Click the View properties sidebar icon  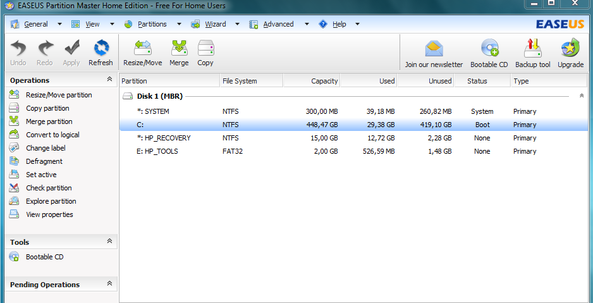[x=14, y=214]
